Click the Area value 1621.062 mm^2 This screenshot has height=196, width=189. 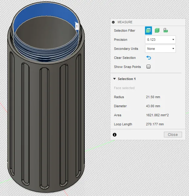pyautogui.click(x=157, y=115)
